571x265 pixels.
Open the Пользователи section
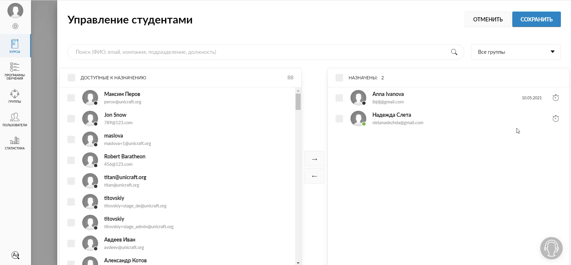15,119
